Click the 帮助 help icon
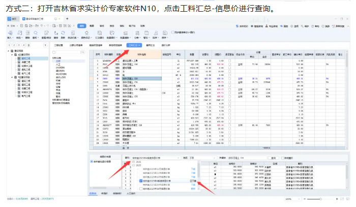This screenshot has width=356, height=207. tap(313, 26)
